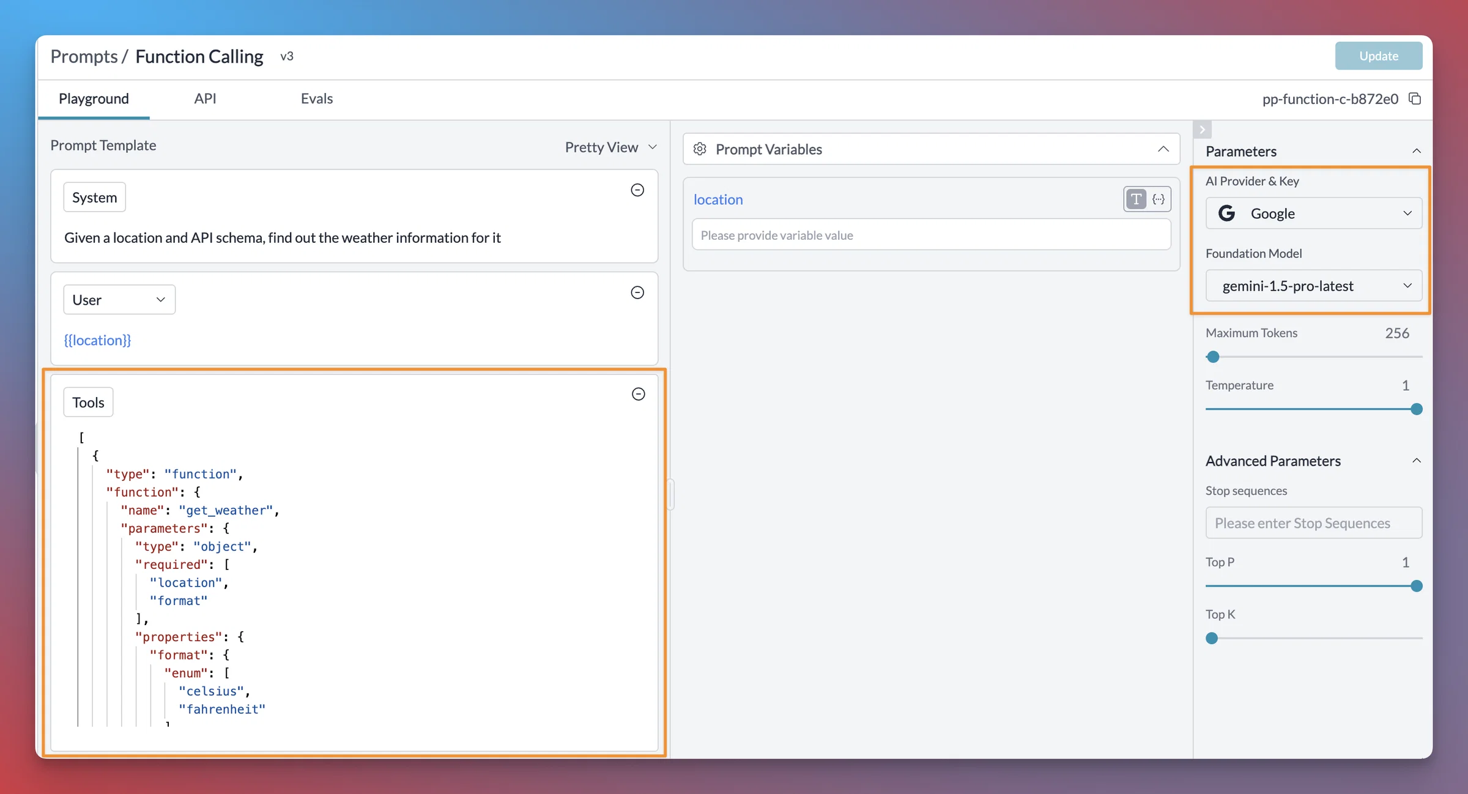Collapse the Advanced Parameters section
Viewport: 1468px width, 794px height.
1416,461
